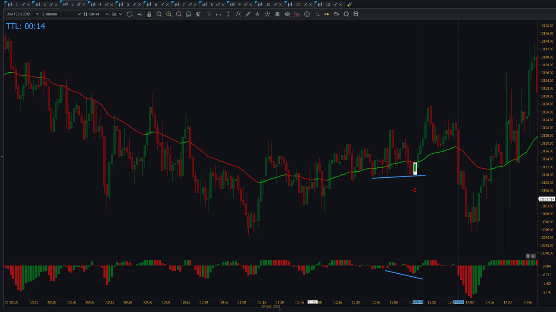This screenshot has width=556, height=312.
Task: Click the zoom to area magnifier icon
Action: coord(188,14)
